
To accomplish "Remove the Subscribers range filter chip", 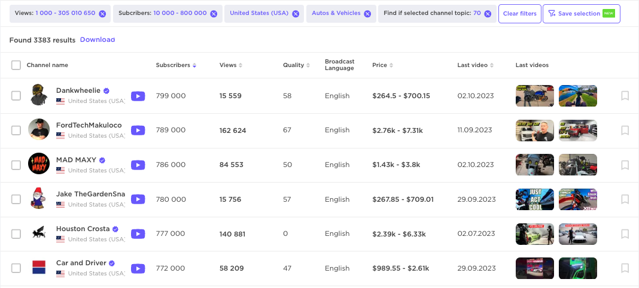I will (x=214, y=14).
